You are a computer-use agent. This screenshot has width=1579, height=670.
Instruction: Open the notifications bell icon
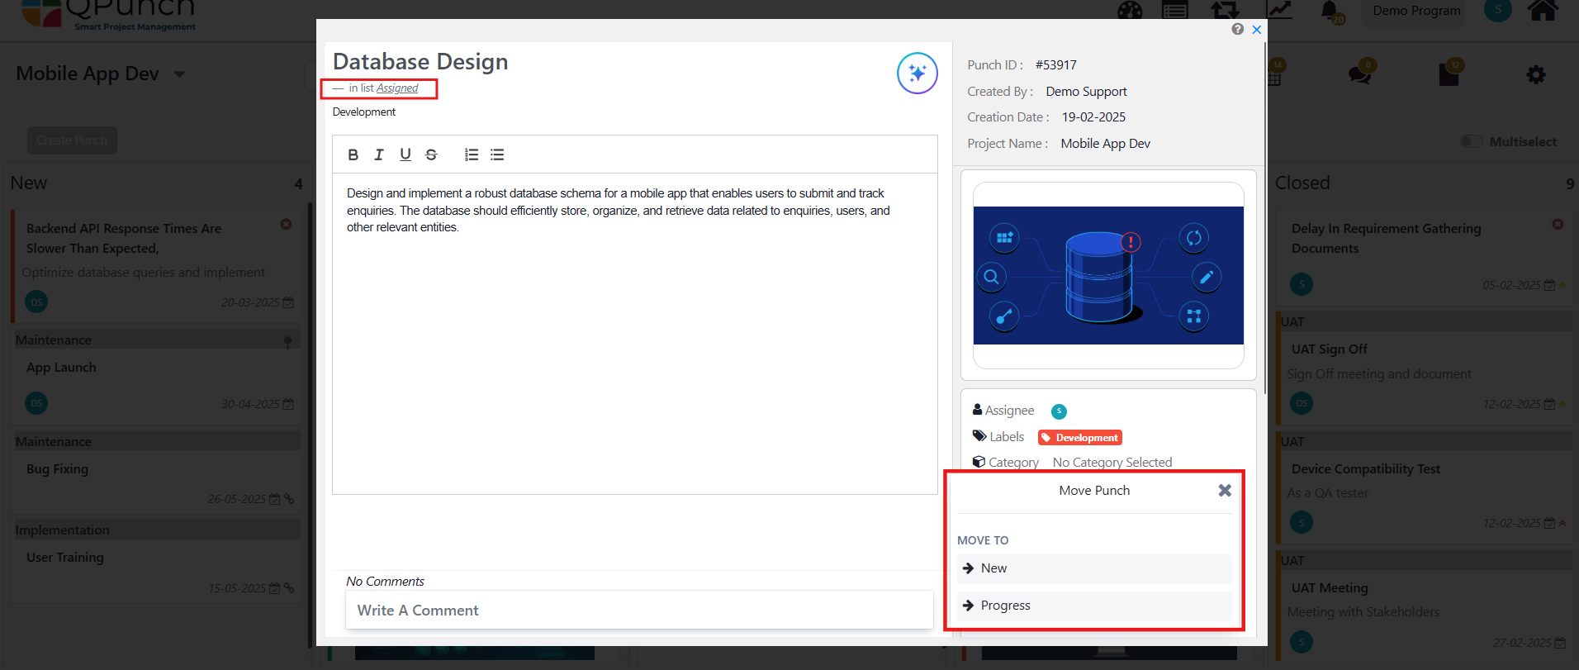click(1330, 11)
